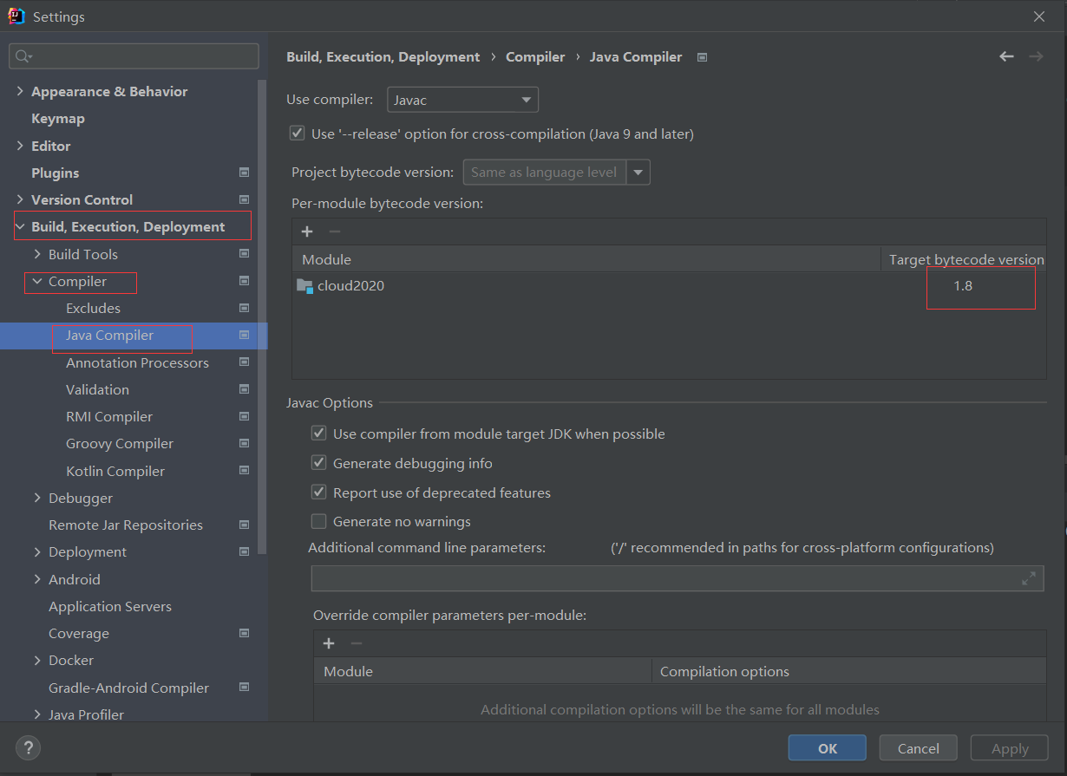
Task: Open the help question mark button
Action: [28, 747]
